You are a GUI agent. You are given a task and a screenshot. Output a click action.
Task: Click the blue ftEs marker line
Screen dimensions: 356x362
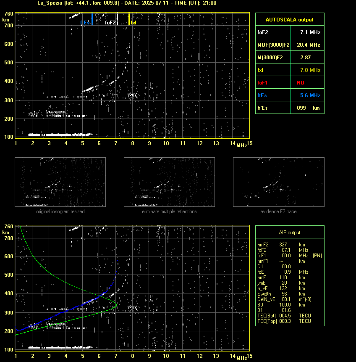[x=92, y=19]
